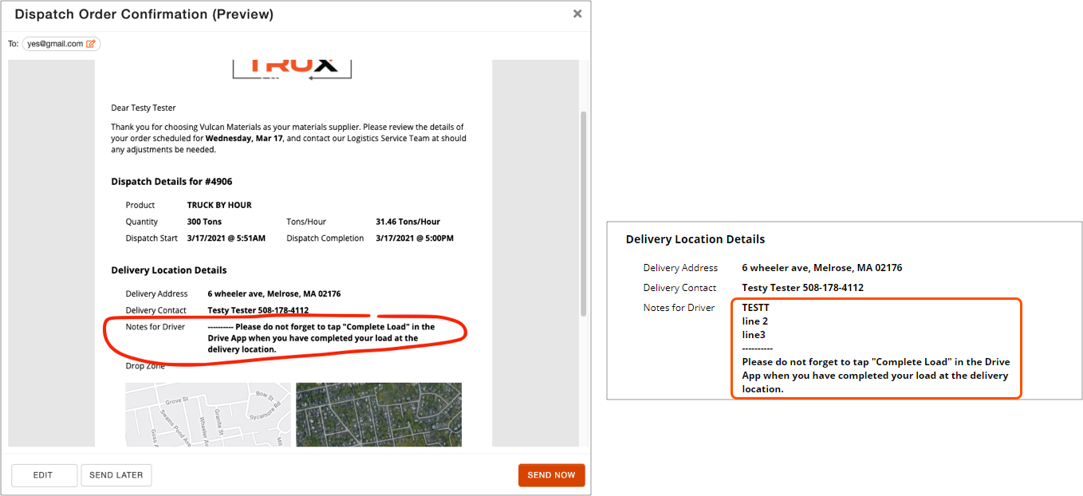Screen dimensions: 1083x496
Task: Click the 'Dear Testy Tester' greeting
Action: click(144, 108)
